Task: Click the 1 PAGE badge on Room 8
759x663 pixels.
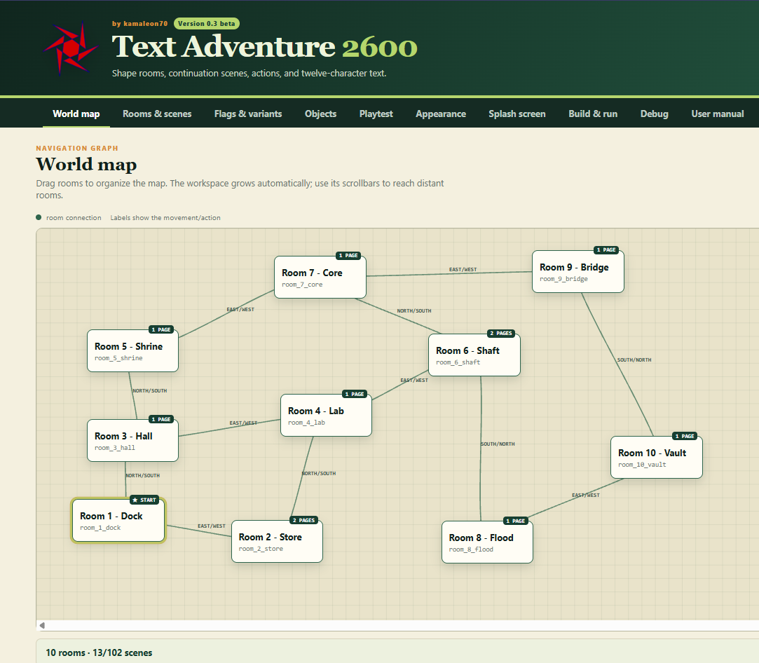Action: (x=516, y=521)
